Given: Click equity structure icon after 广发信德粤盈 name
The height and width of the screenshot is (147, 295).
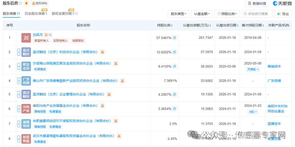Looking at the screenshot, I should [x=122, y=81].
